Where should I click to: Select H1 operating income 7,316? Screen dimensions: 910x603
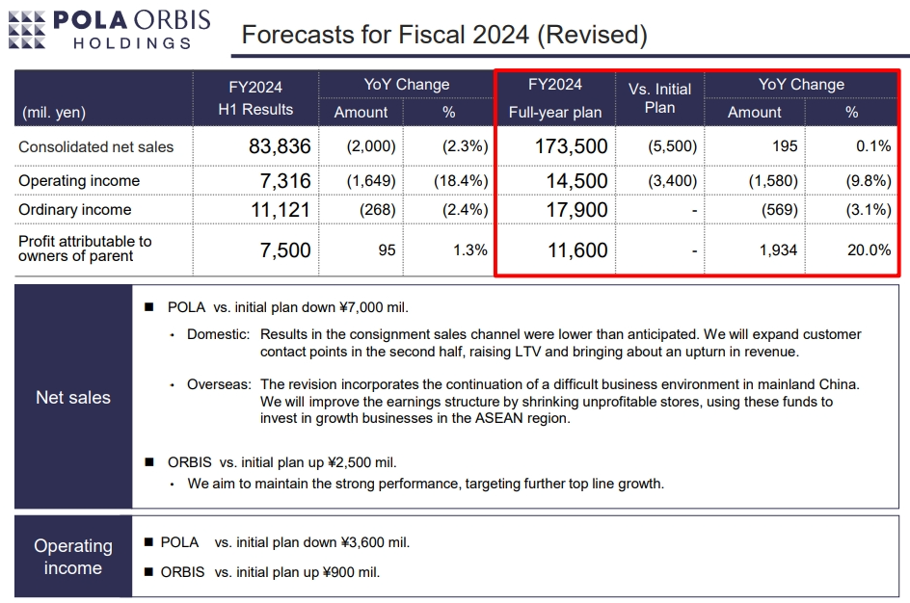pyautogui.click(x=285, y=181)
